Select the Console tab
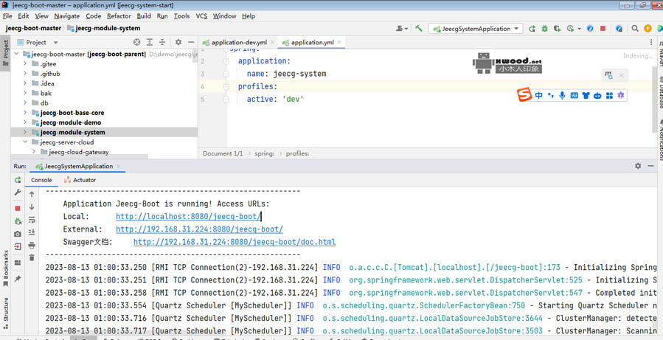Screen dimensions: 663x340 pyautogui.click(x=41, y=180)
